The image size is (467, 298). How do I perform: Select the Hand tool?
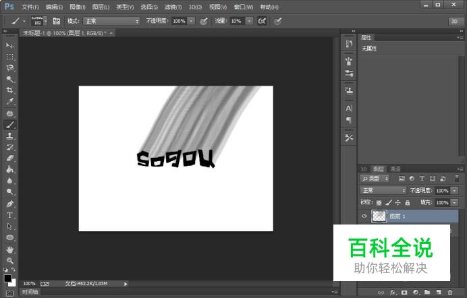(x=10, y=249)
